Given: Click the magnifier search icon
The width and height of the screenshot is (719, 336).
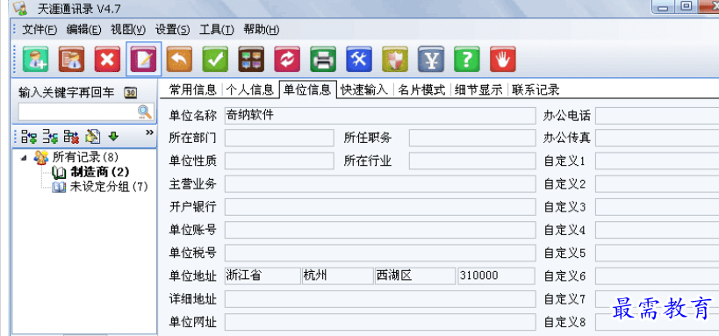Looking at the screenshot, I should [145, 111].
